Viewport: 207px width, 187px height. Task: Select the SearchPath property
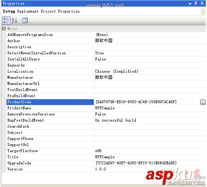click(50, 127)
